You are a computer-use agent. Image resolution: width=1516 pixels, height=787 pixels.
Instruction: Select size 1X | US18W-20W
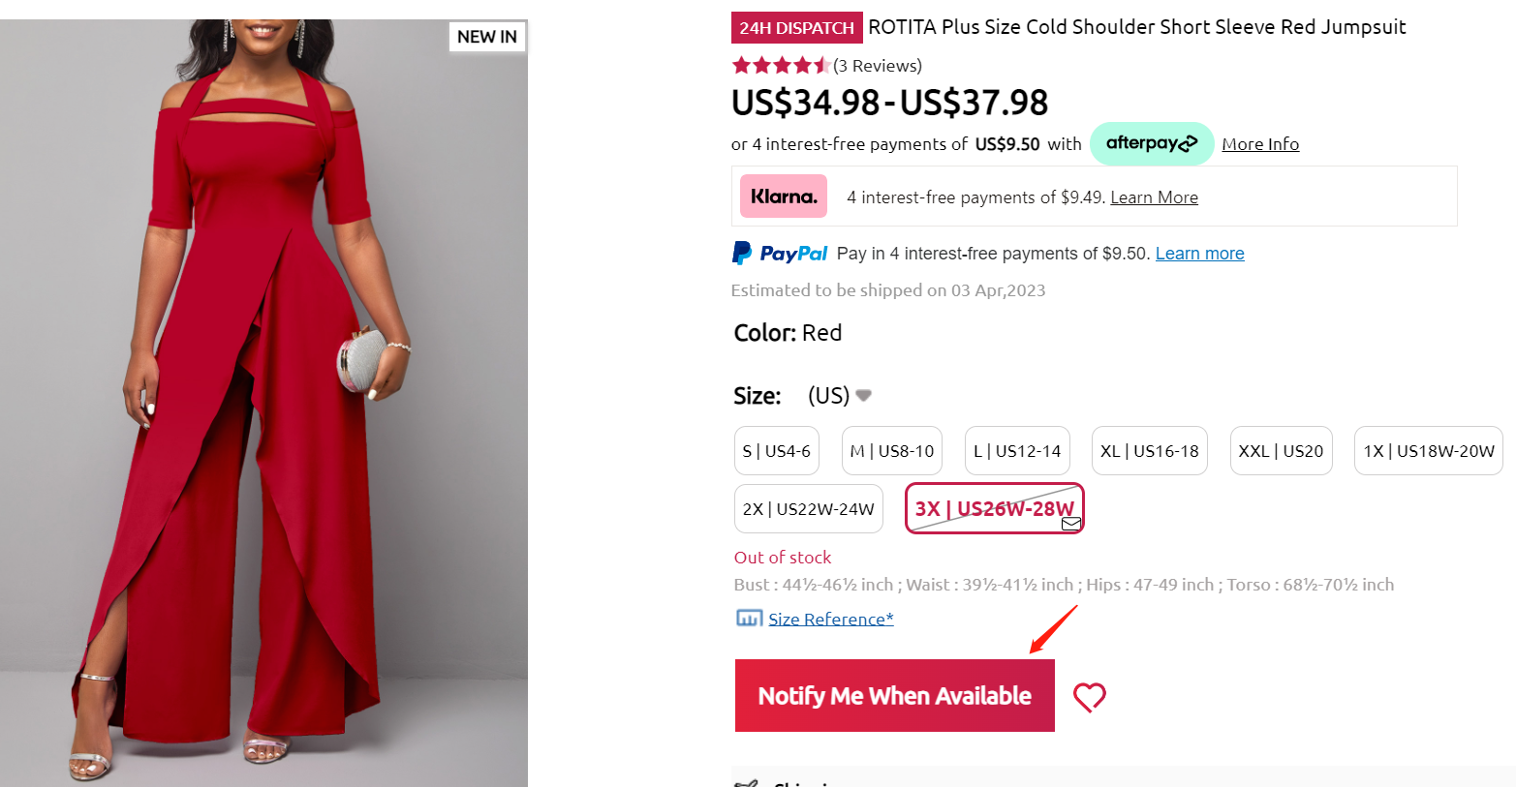point(1428,451)
